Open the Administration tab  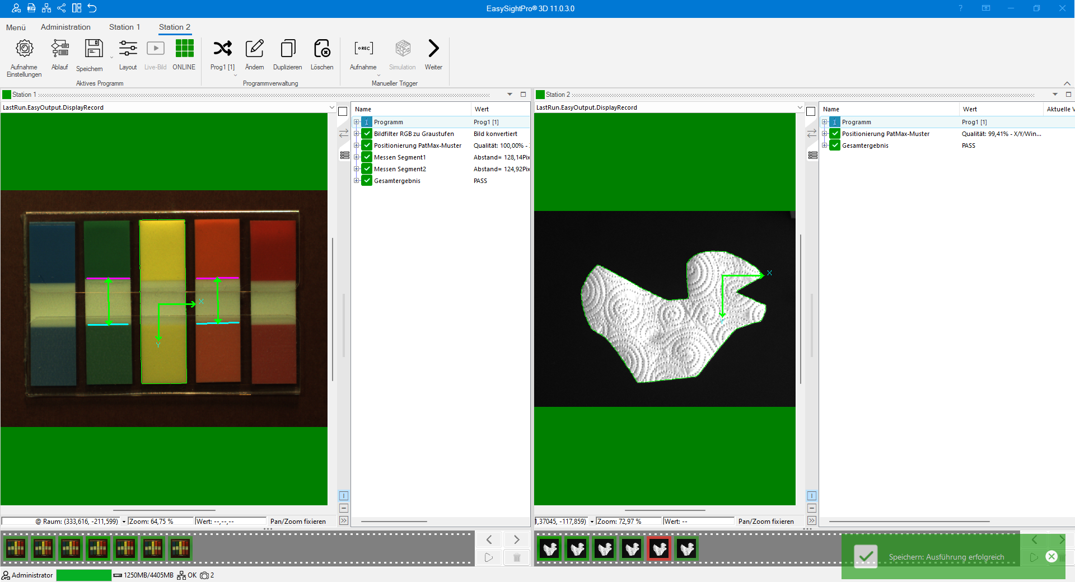point(66,27)
